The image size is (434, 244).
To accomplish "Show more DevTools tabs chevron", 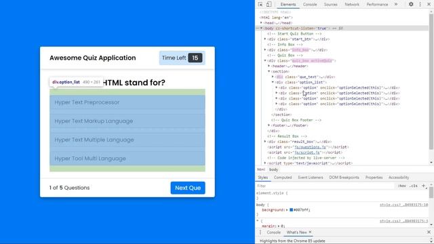I will click(x=396, y=4).
